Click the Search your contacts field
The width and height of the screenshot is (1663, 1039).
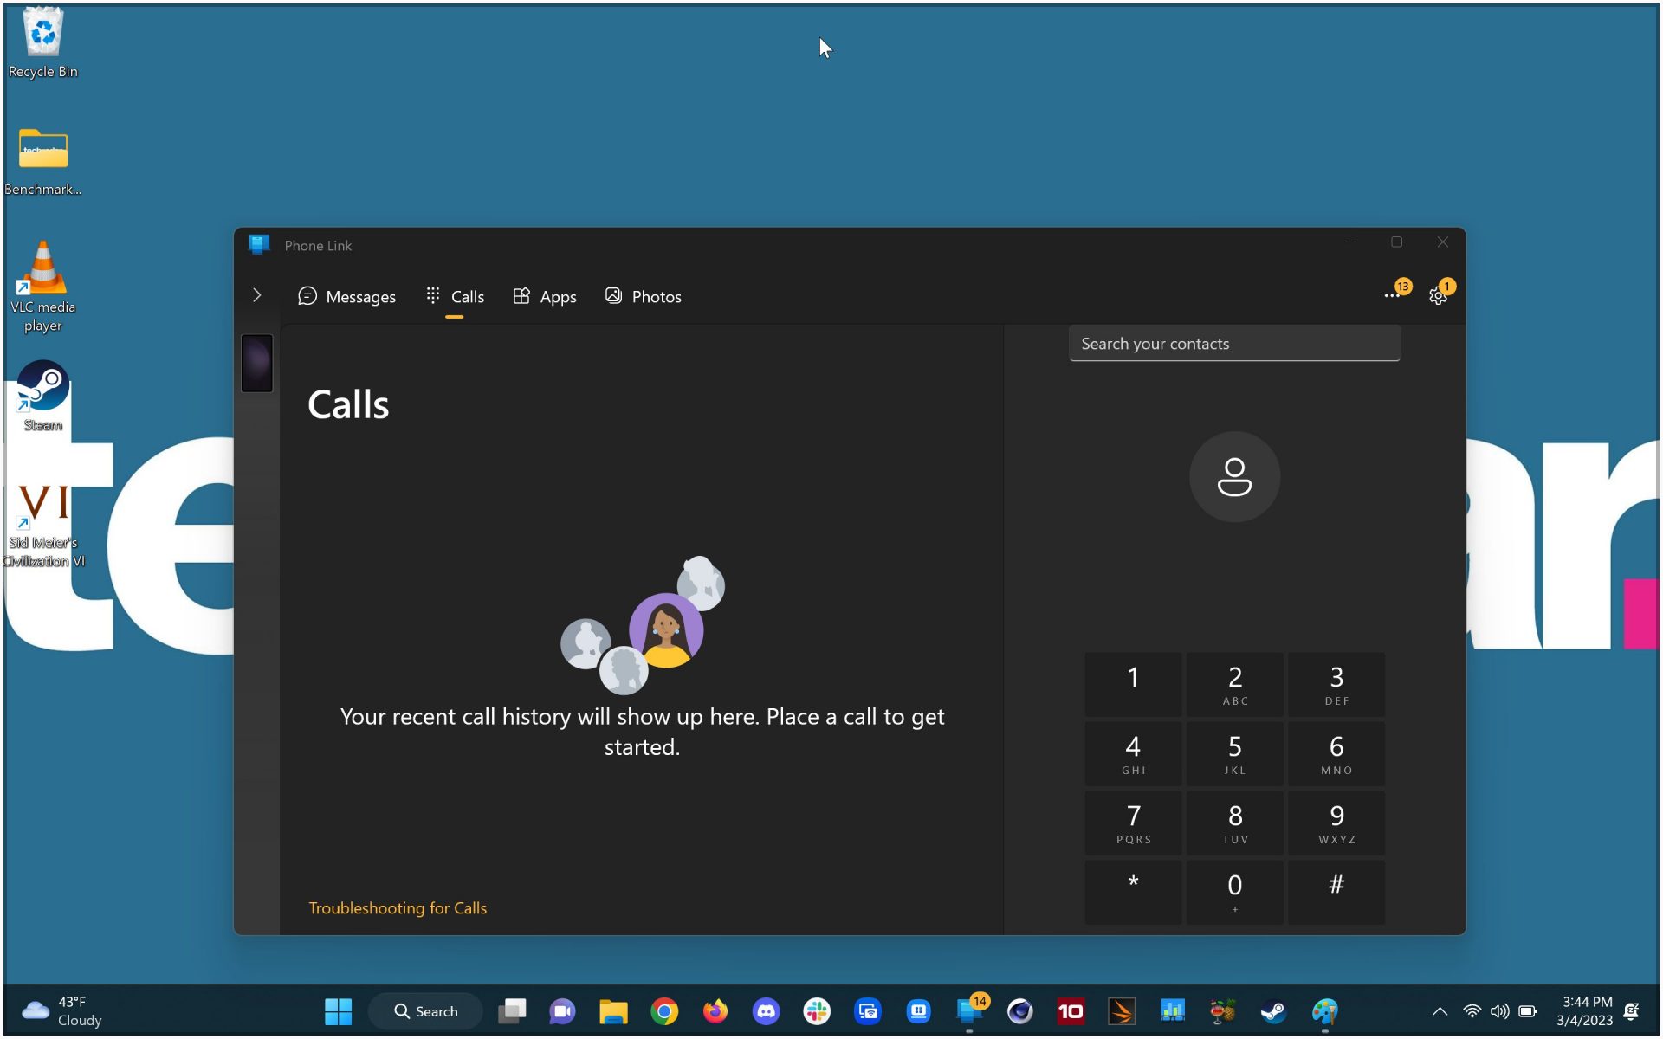pyautogui.click(x=1233, y=344)
